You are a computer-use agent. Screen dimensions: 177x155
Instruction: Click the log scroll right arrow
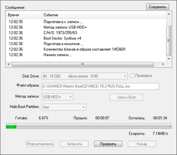[163, 64]
